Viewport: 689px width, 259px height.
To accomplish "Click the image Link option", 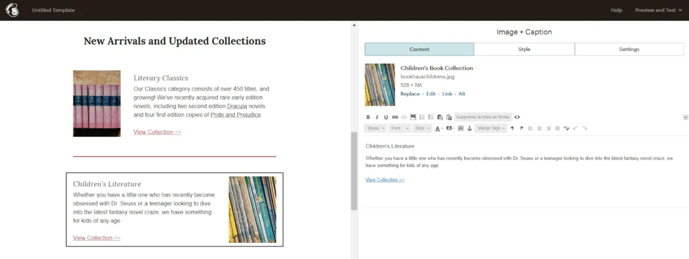I will tap(447, 94).
